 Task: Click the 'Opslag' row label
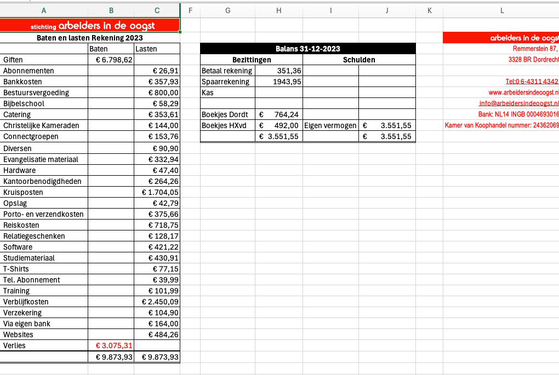tap(15, 203)
